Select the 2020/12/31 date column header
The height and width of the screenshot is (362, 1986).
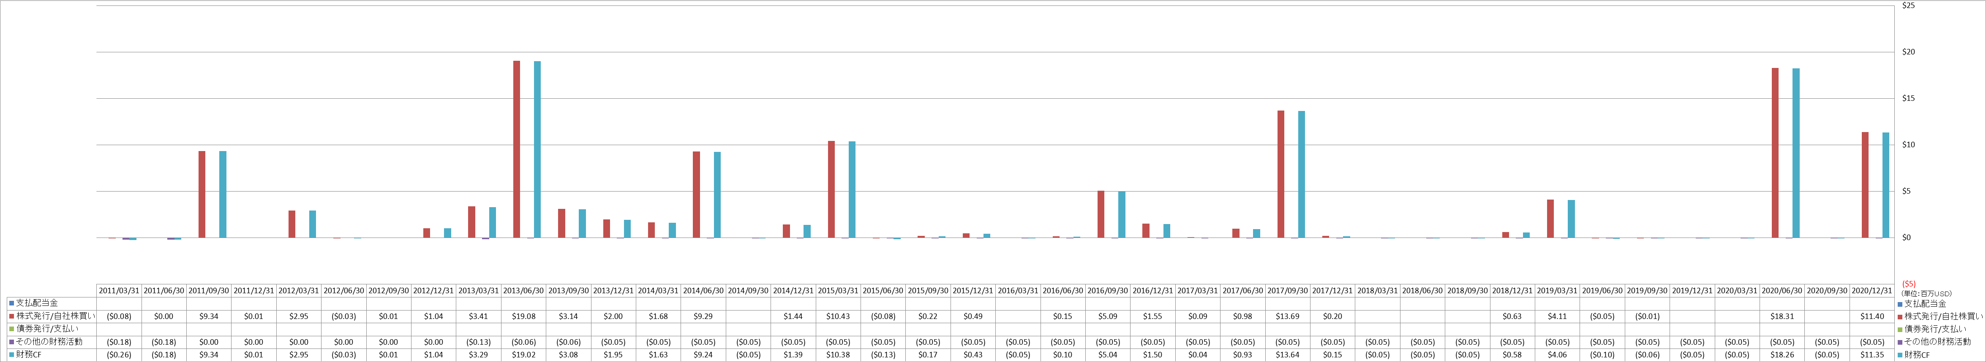tap(1872, 291)
